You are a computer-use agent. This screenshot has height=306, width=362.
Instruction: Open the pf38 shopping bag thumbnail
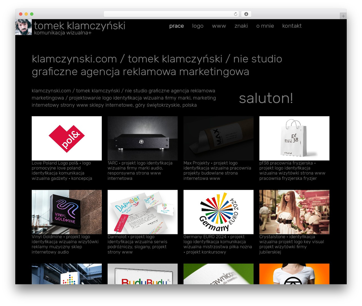tap(294, 138)
